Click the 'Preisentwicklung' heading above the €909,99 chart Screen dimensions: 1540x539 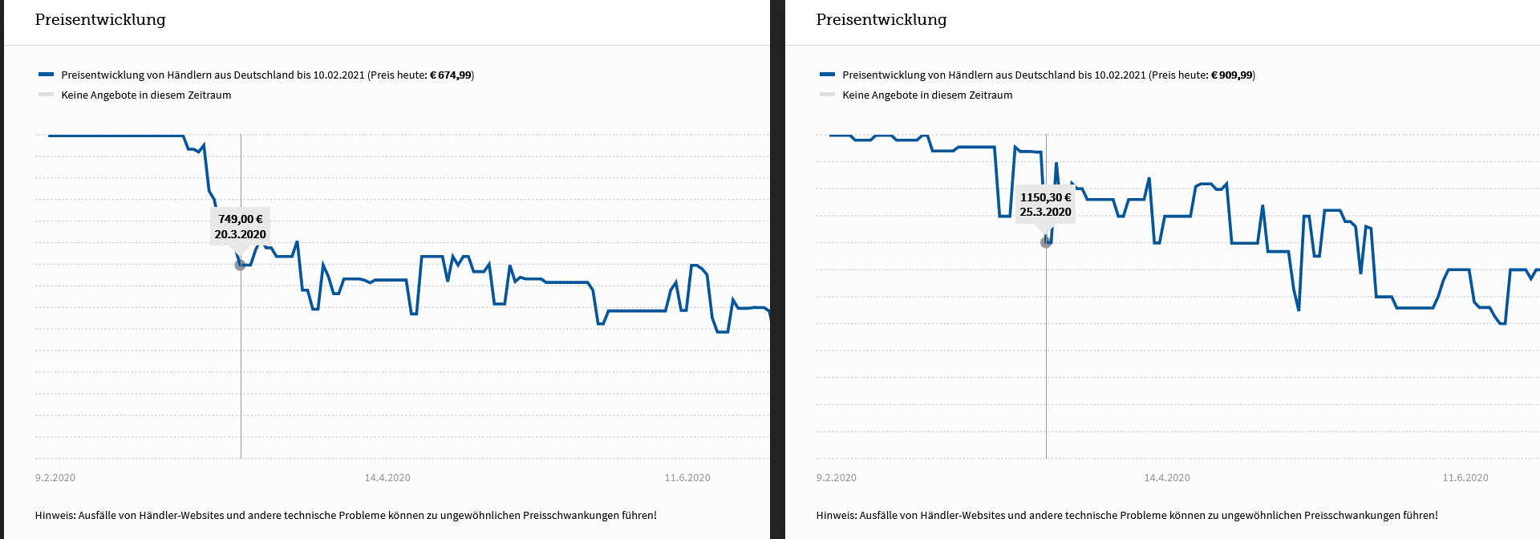pyautogui.click(x=881, y=20)
